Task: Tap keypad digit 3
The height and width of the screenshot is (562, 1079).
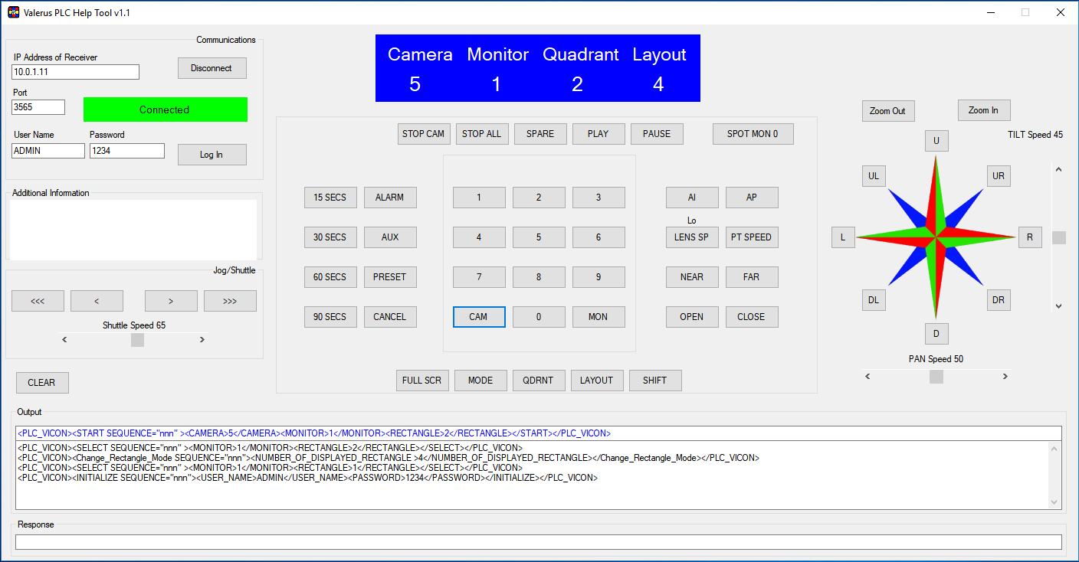Action: 599,198
